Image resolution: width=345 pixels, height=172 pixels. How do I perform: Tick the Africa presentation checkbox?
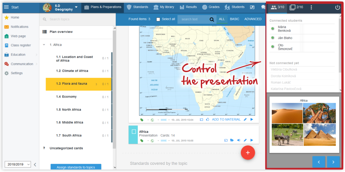(134, 131)
